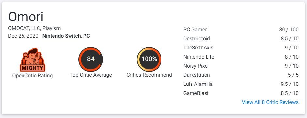Open View All 8 Critic Reviews
307x118 pixels.
(270, 102)
